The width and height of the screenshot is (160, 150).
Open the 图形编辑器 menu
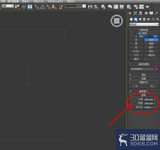click(x=13, y=1)
